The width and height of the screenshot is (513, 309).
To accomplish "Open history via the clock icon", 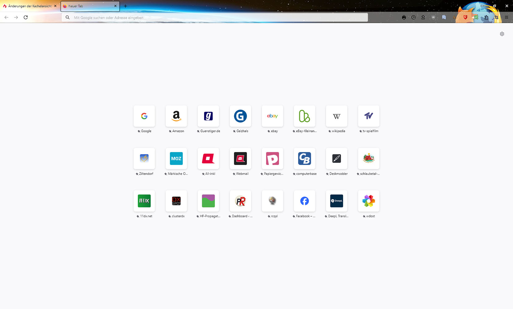I will [413, 17].
